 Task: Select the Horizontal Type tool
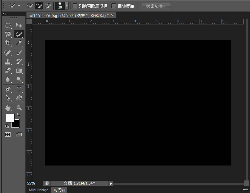click(19, 89)
